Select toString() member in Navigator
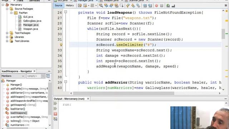Image resolution: width=229 pixels, height=129 pixels. tap(25, 121)
